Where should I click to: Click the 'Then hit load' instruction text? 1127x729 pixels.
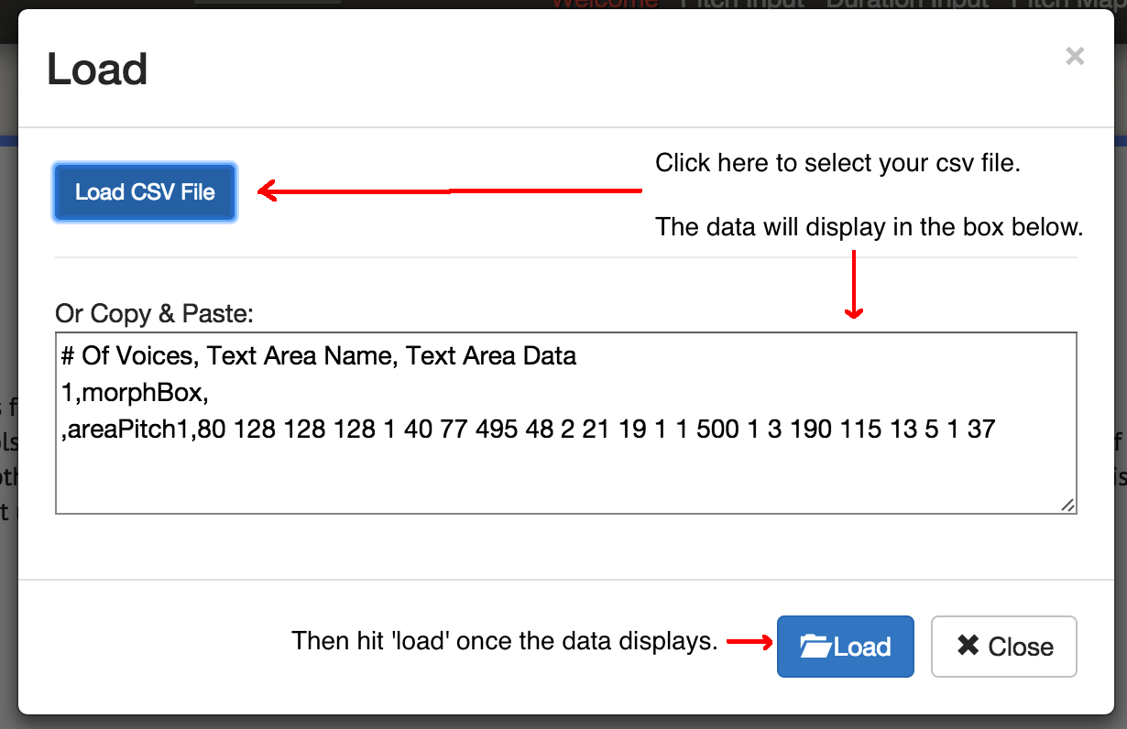click(507, 641)
